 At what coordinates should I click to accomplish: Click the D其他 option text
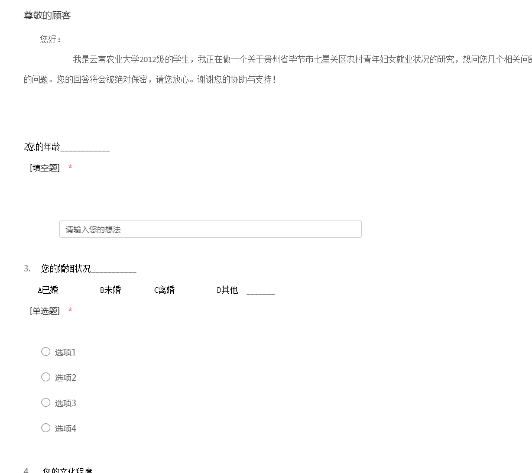[x=227, y=290]
